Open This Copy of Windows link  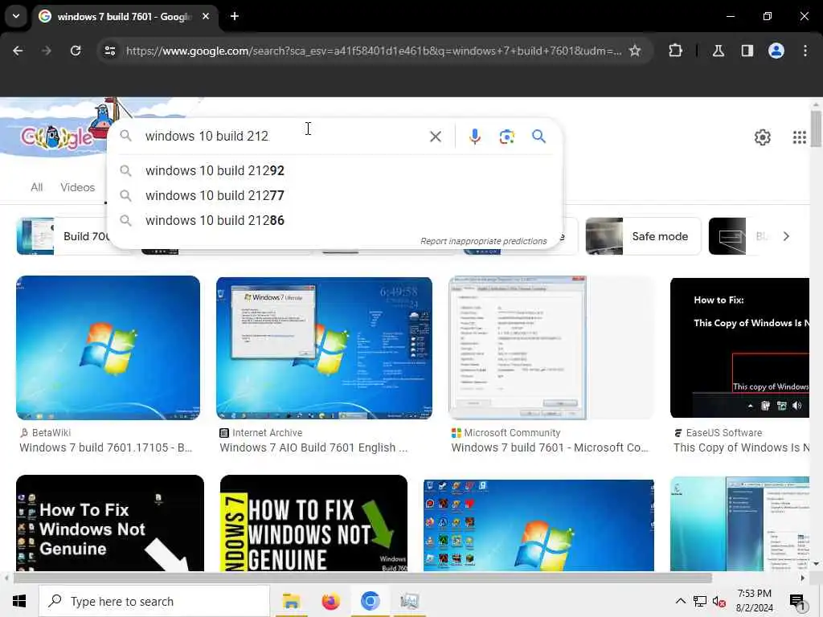click(x=741, y=447)
